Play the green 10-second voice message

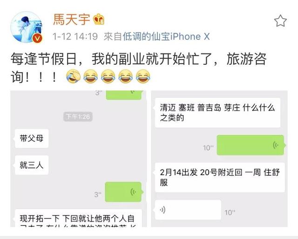click(x=251, y=145)
